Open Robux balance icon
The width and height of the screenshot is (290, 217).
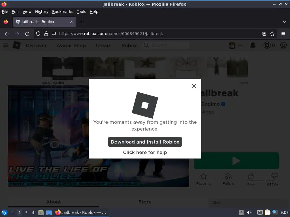[267, 45]
